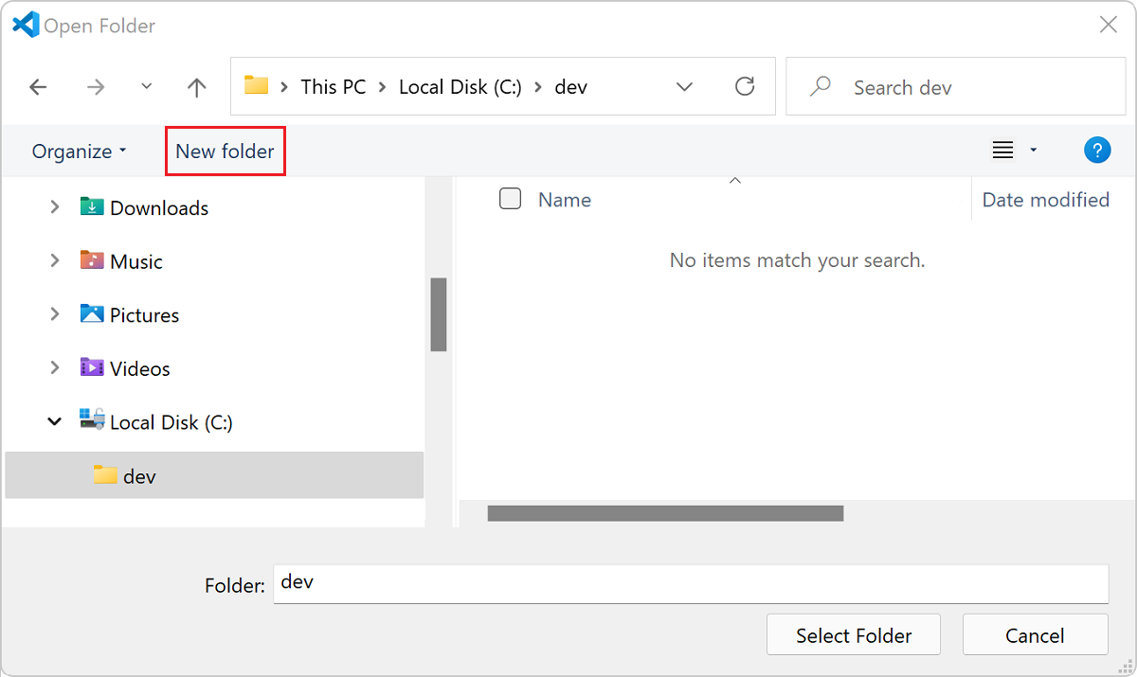
Task: Expand the Videos tree node
Action: pos(55,367)
